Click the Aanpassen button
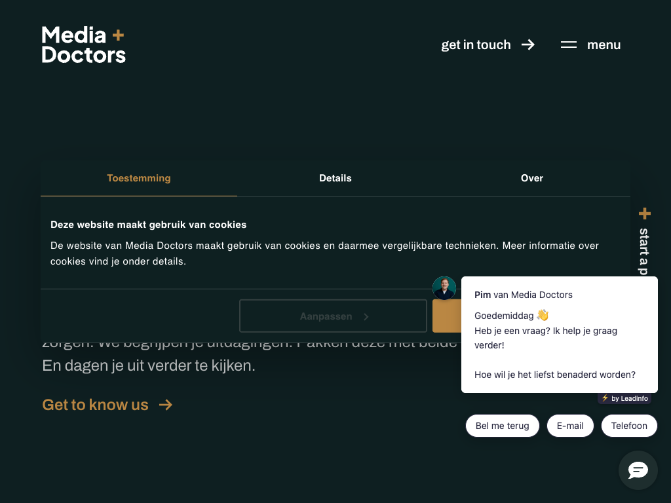Screen dimensions: 671x503 [326, 316]
